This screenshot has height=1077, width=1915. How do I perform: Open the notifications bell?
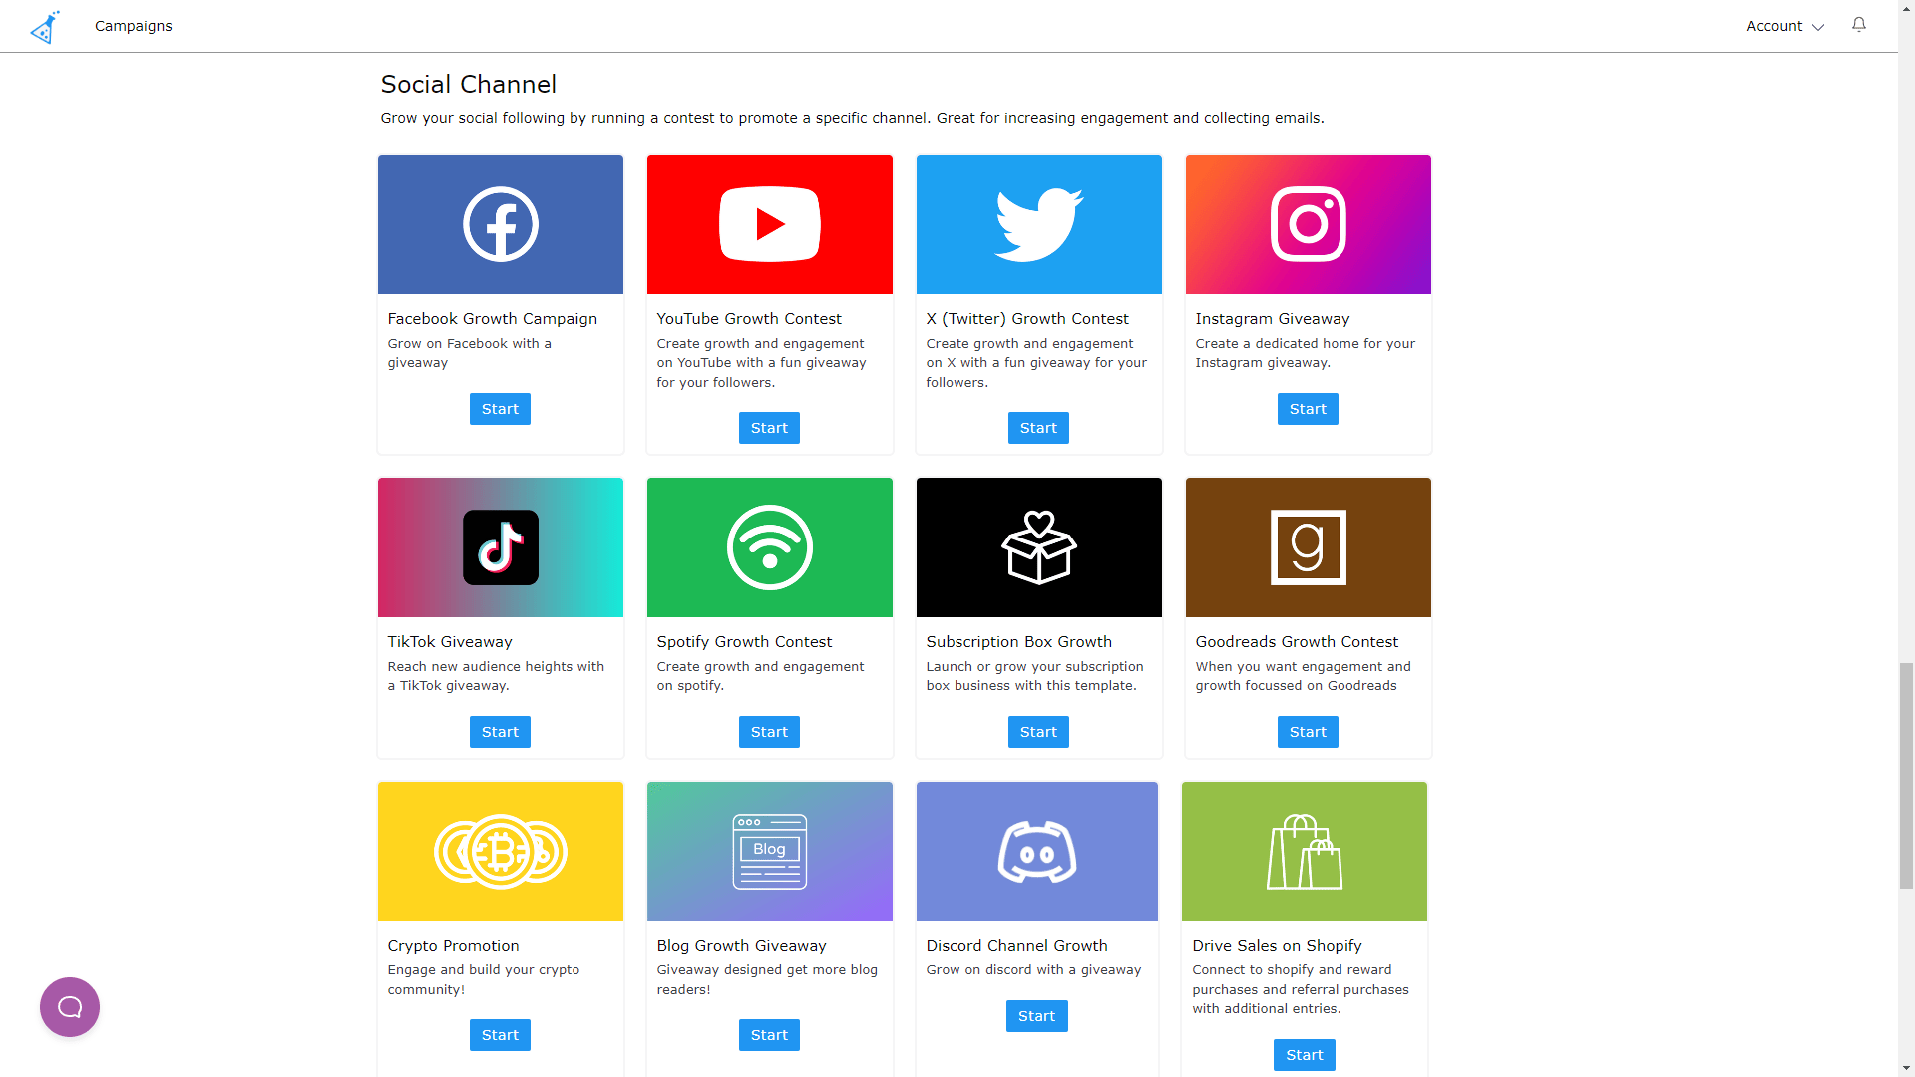coord(1859,25)
